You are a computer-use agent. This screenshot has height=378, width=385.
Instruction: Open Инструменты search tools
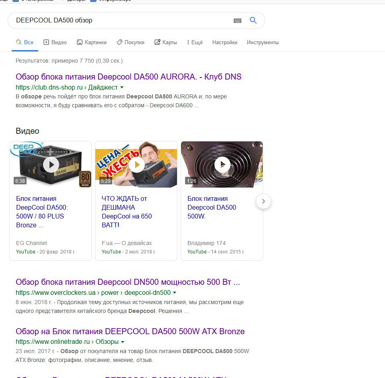point(263,42)
